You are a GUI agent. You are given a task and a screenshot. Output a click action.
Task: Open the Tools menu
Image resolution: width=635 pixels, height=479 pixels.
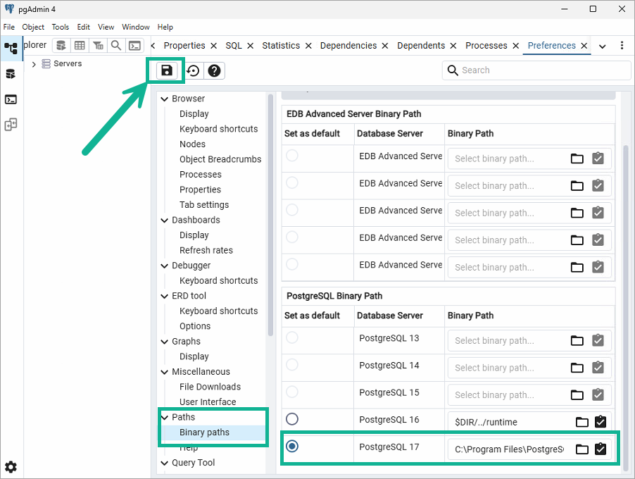click(x=61, y=27)
